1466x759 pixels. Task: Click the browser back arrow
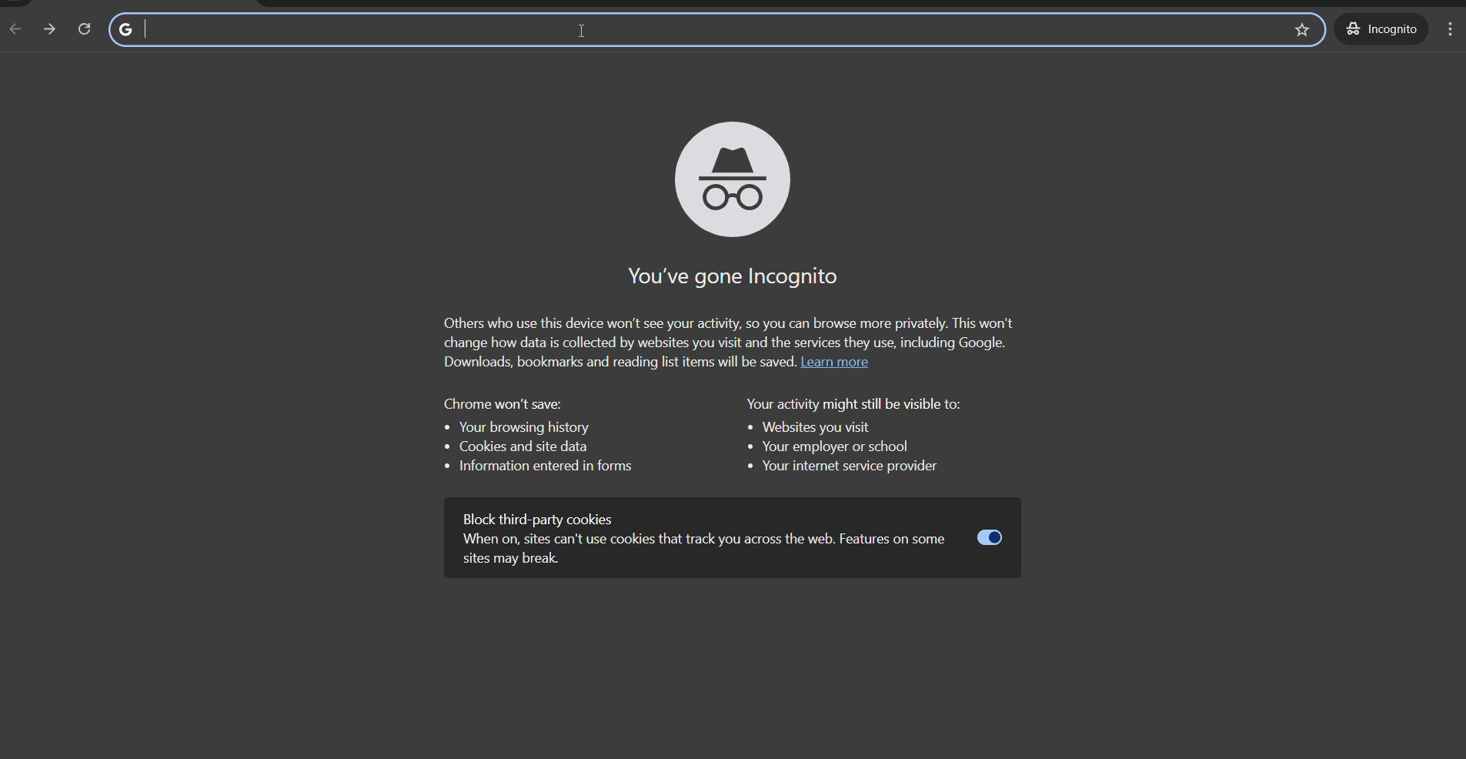[15, 30]
